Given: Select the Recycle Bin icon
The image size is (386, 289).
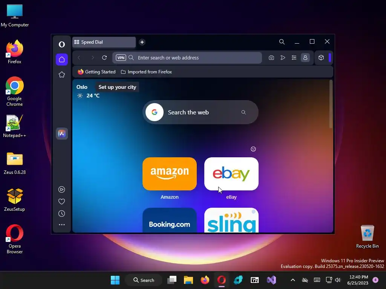Looking at the screenshot, I should (367, 237).
